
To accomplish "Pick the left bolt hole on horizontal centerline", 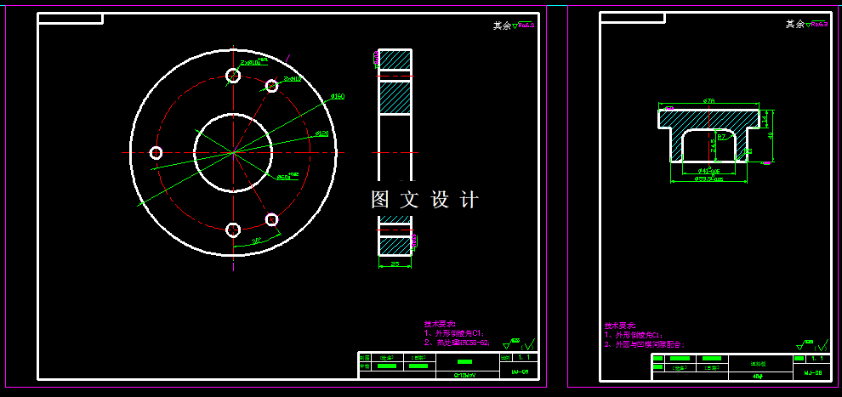I will [156, 153].
